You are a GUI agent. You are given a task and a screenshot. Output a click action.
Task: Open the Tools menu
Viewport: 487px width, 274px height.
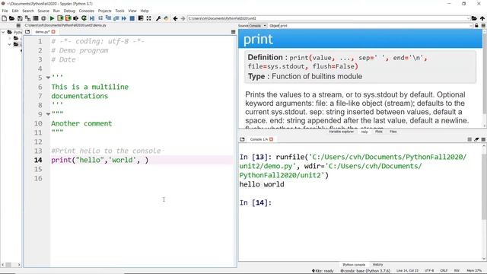pyautogui.click(x=119, y=11)
